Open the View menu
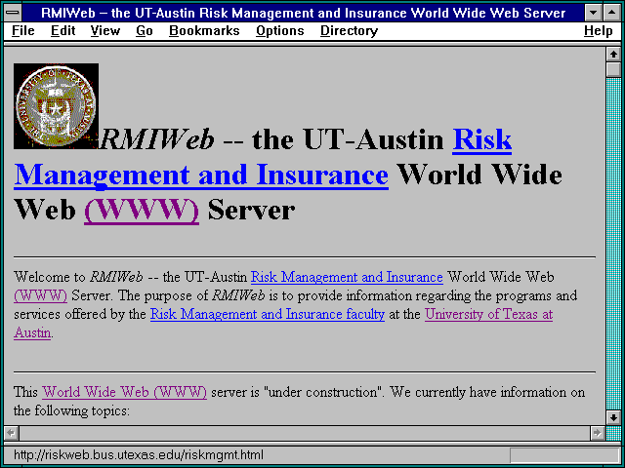Screen dimensions: 625x468 105,30
